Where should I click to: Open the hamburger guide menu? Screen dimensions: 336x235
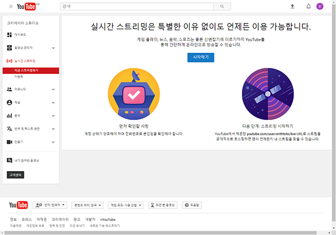click(x=11, y=7)
